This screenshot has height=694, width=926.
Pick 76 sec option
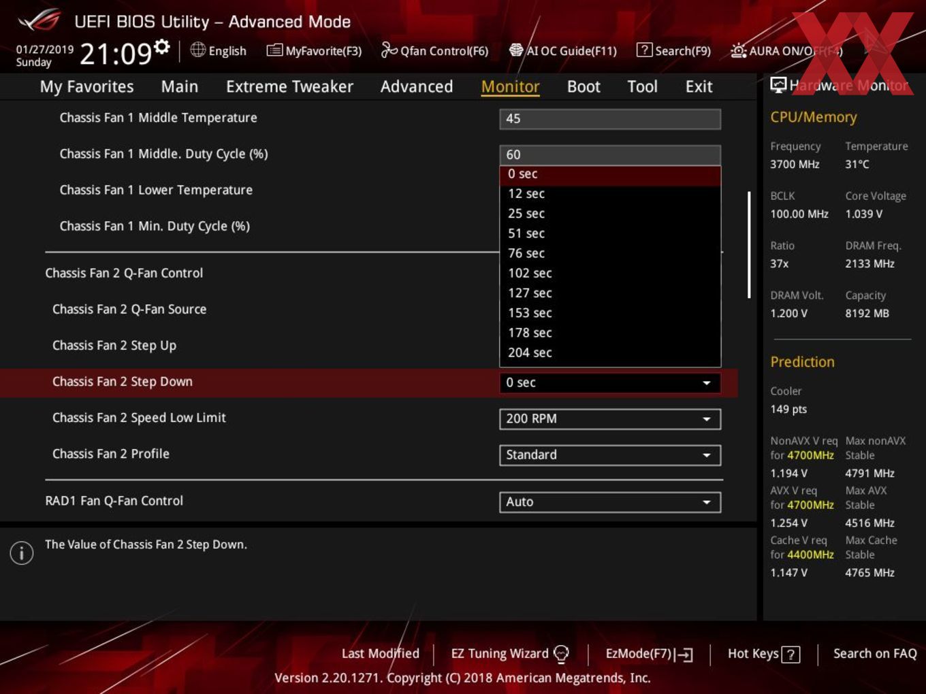click(x=610, y=253)
